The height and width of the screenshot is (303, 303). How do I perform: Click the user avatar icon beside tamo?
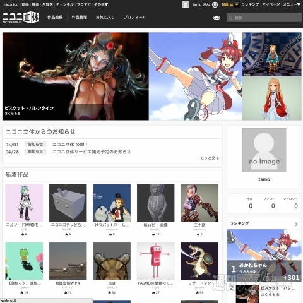point(186,4)
